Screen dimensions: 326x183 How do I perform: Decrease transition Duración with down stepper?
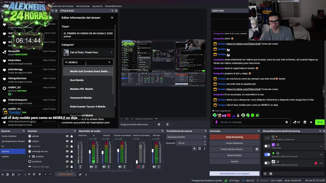tap(205, 144)
